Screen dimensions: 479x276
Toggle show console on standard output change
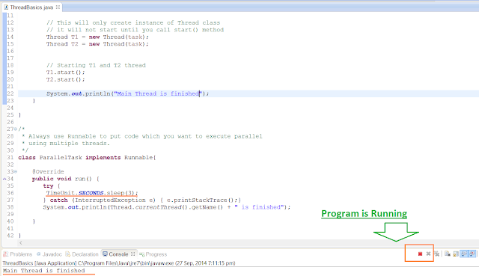click(x=464, y=254)
